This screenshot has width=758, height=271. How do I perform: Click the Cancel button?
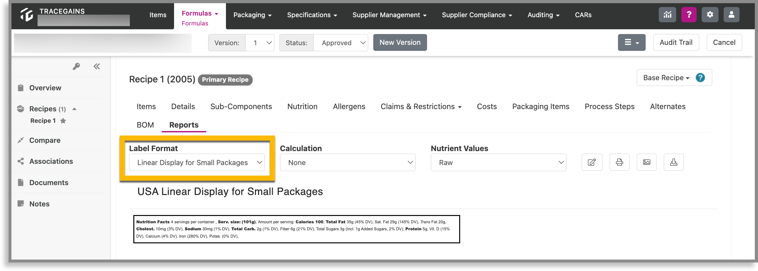tap(724, 42)
